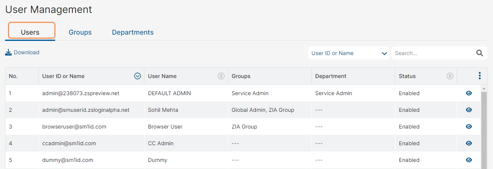Click the magnifying glass search icon
The image size is (493, 169).
click(x=479, y=53)
